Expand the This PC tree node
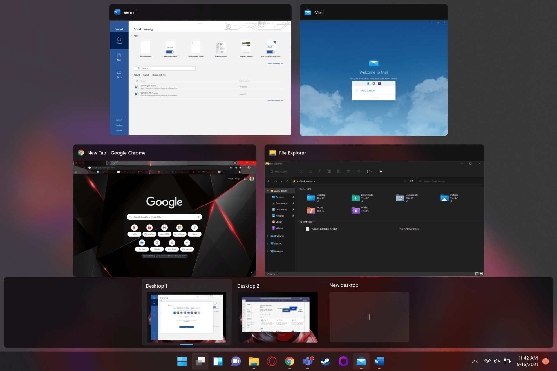 point(268,244)
